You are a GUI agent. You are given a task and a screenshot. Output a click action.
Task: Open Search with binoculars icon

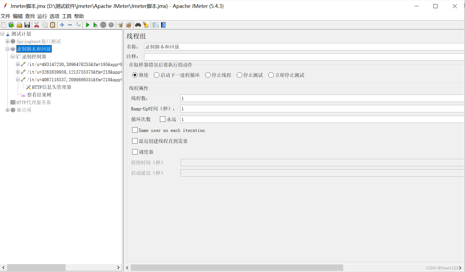pos(138,25)
